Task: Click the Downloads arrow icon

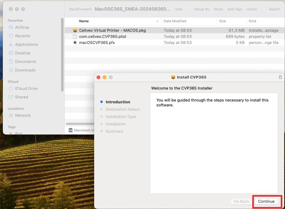Action: [x=11, y=70]
